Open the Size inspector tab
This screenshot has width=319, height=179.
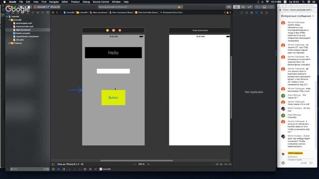[x=261, y=12]
